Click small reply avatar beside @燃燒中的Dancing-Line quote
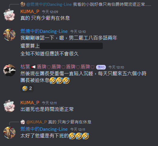 [23, 4]
